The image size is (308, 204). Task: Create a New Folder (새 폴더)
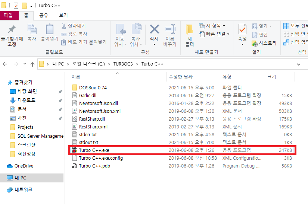click(x=190, y=35)
